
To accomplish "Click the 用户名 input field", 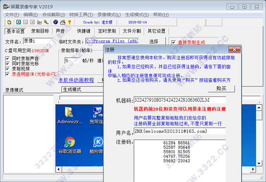I will [x=179, y=131].
